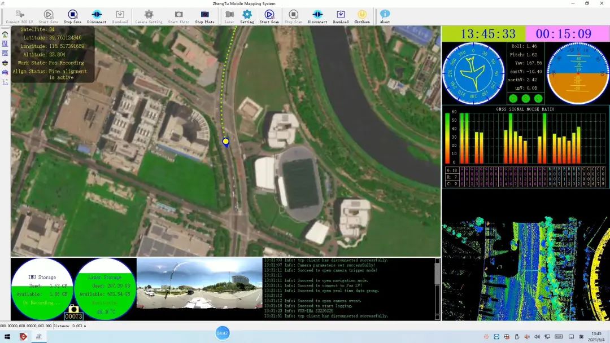Click the 'G: 18' satellite count cell

452,170
